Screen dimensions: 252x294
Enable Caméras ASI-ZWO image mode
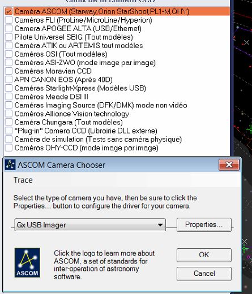pyautogui.click(x=8, y=63)
